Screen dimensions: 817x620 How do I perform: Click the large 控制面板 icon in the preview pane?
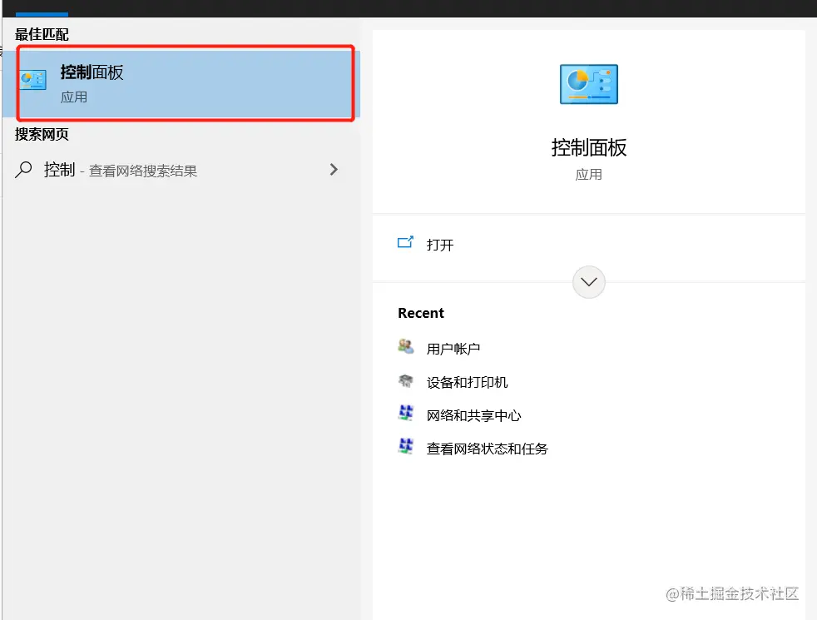589,84
